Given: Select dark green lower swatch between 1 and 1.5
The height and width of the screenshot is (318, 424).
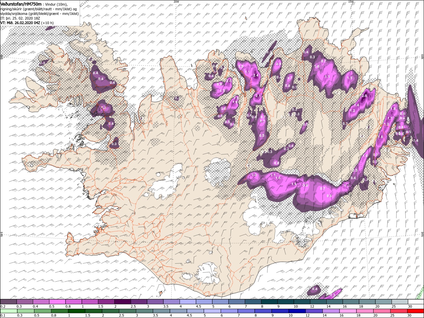Looking at the screenshot, I should 77,311.
